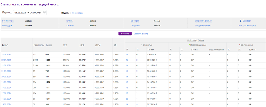The width and height of the screenshot is (266, 107).
Task: Click the gray dot icon beside Открытые
Action: (142, 45)
